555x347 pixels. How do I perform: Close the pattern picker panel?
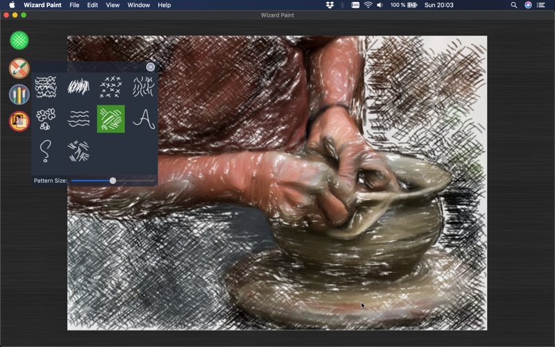(x=151, y=67)
